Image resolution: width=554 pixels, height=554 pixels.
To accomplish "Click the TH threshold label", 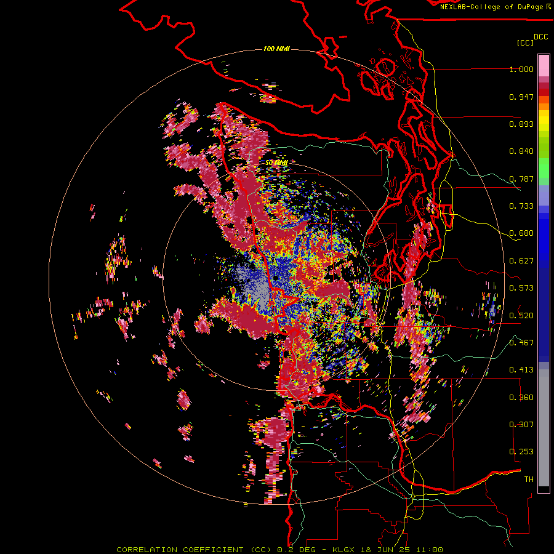I will click(529, 480).
